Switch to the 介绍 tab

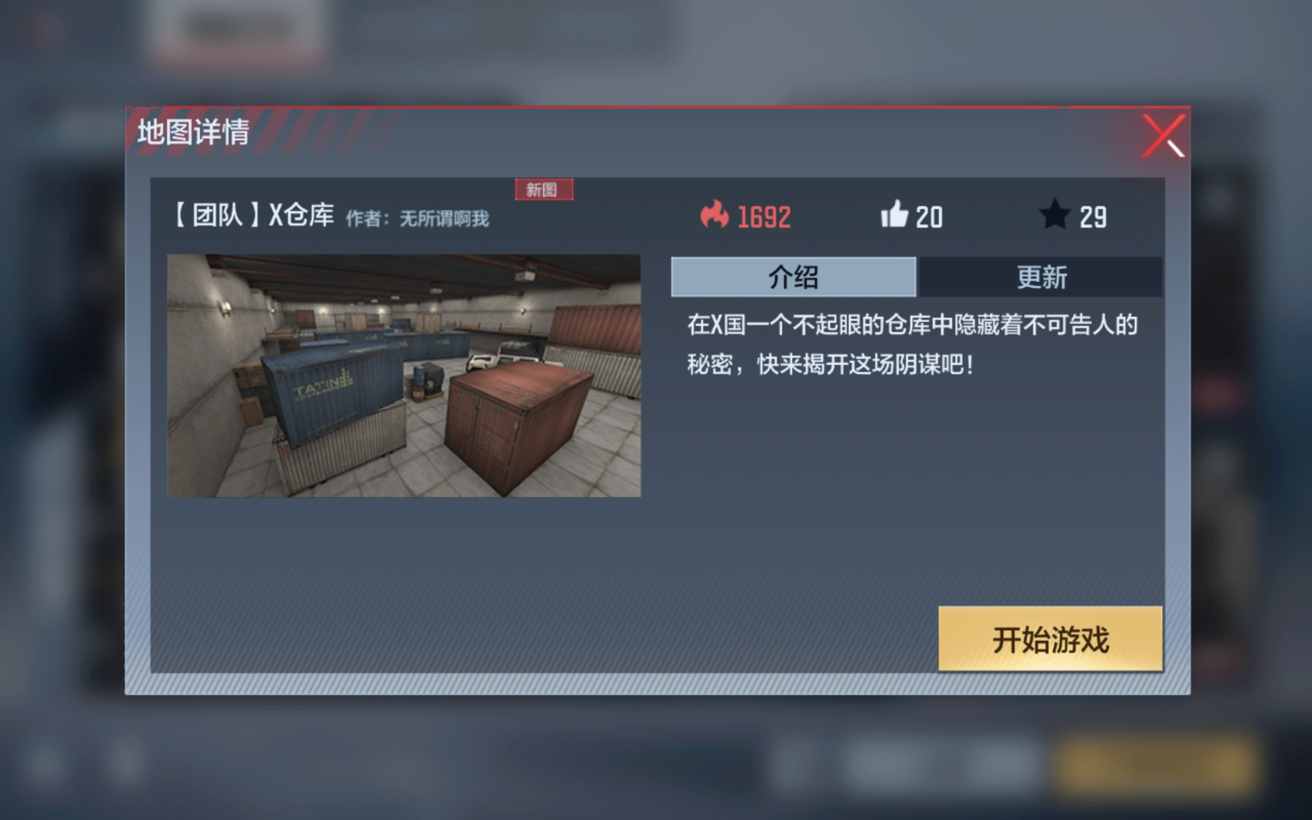[x=793, y=277]
